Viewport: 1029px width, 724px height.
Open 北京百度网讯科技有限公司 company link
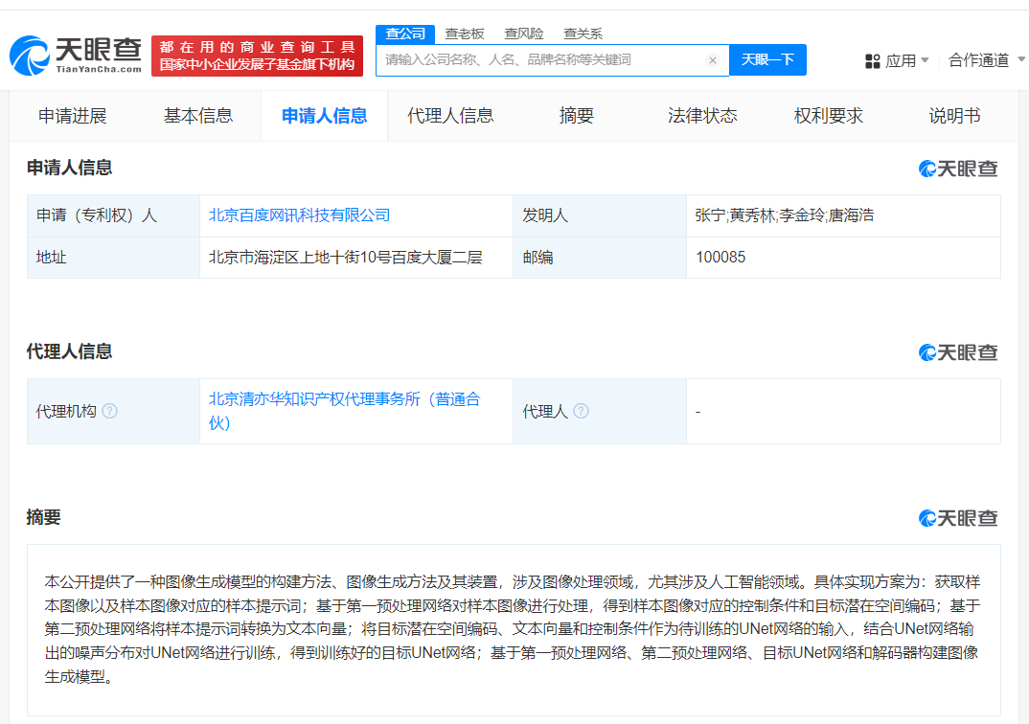[x=300, y=215]
